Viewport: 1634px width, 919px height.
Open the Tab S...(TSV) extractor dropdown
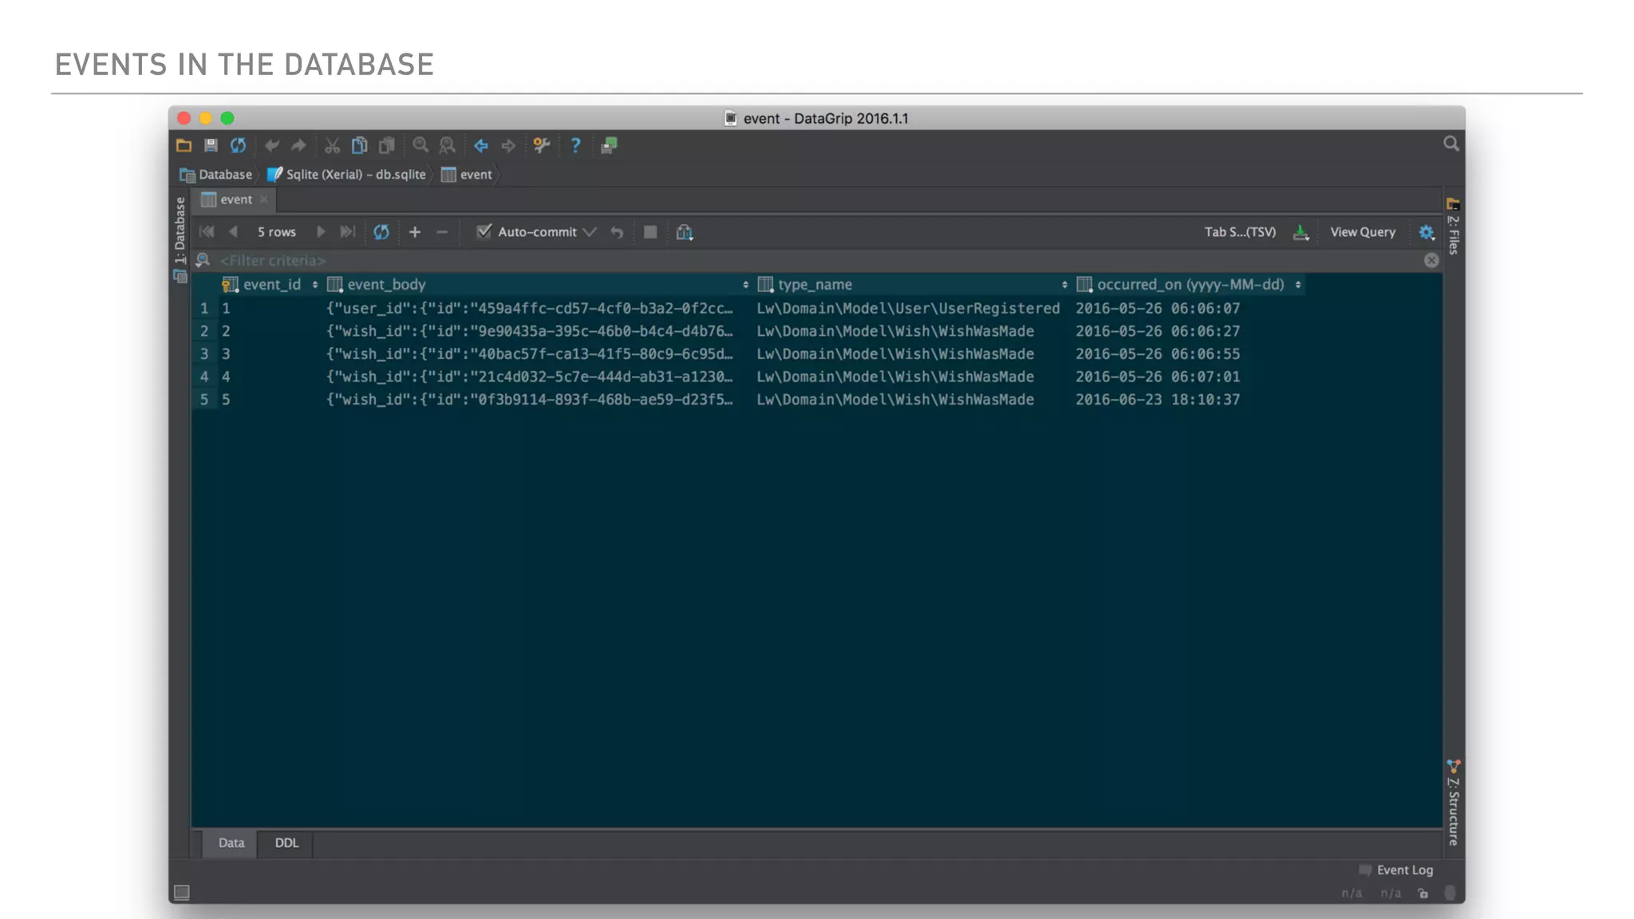pyautogui.click(x=1240, y=232)
